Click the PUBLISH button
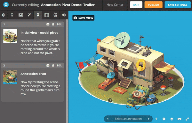This screenshot has width=192, height=123. click(x=153, y=5)
